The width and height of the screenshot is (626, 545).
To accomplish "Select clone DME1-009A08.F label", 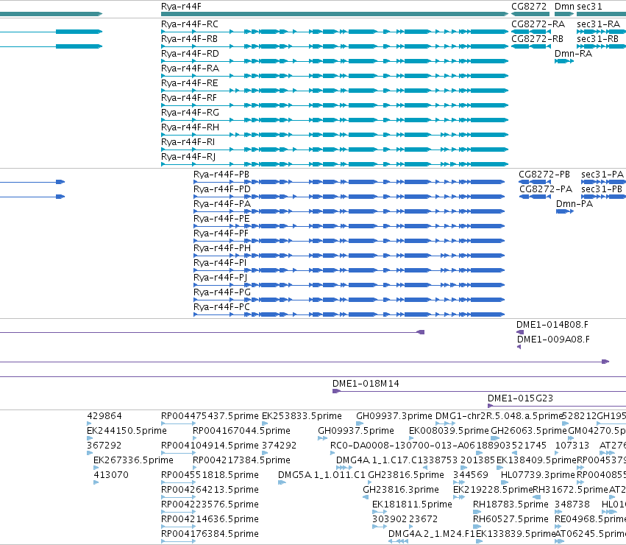I will tap(553, 340).
